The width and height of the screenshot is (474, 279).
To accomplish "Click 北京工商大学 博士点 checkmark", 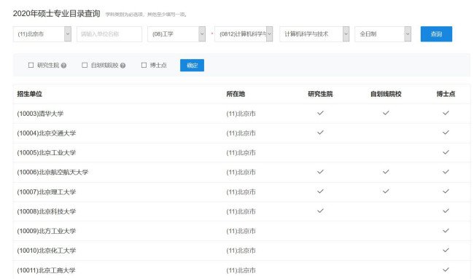I will click(x=446, y=270).
